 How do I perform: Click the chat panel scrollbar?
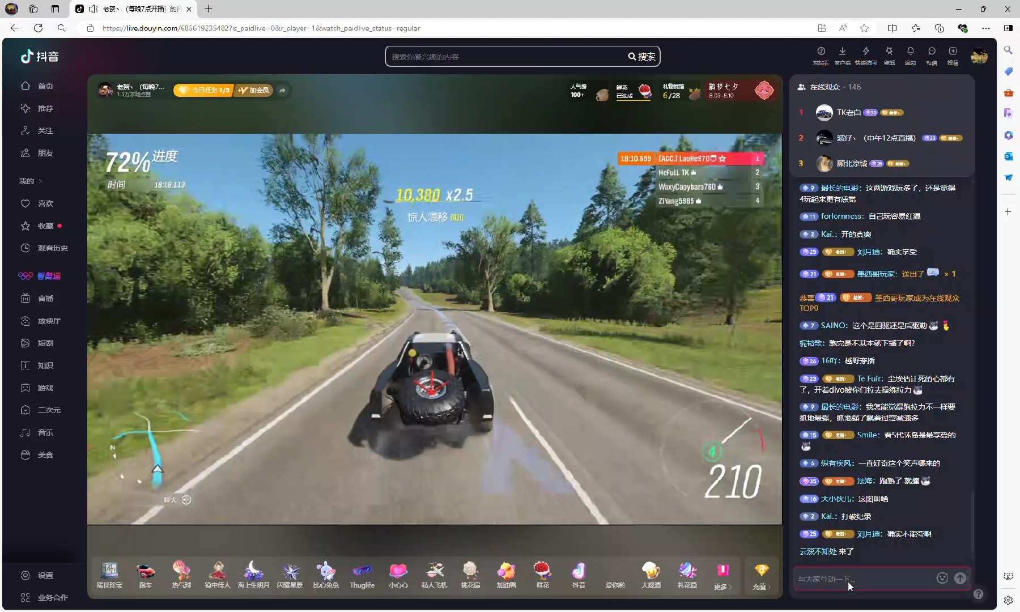pyautogui.click(x=972, y=524)
